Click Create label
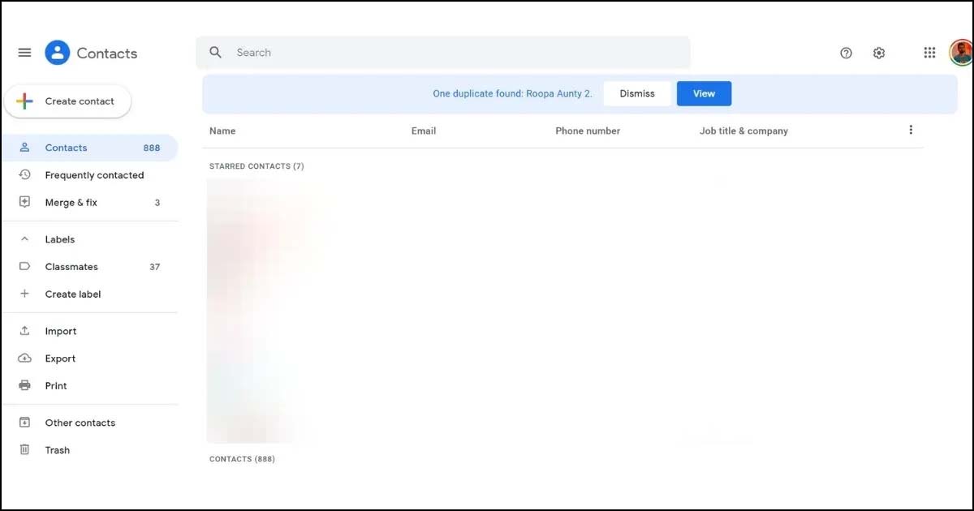The image size is (974, 511). tap(89, 294)
